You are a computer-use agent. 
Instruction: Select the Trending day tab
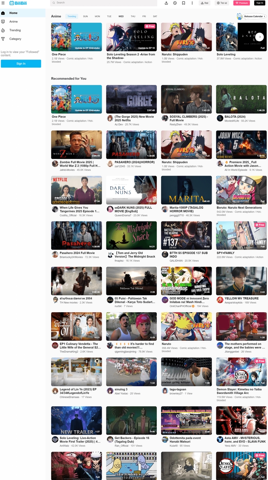(72, 17)
